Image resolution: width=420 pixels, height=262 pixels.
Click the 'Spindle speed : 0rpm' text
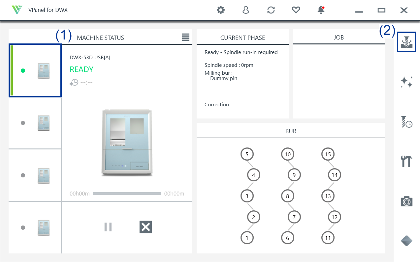point(229,65)
